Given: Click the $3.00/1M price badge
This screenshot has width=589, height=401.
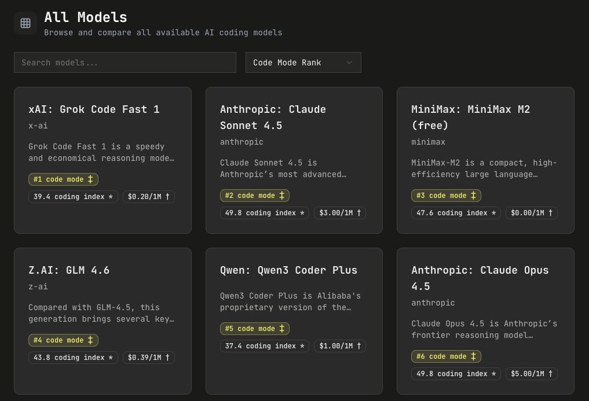Looking at the screenshot, I should pyautogui.click(x=340, y=212).
